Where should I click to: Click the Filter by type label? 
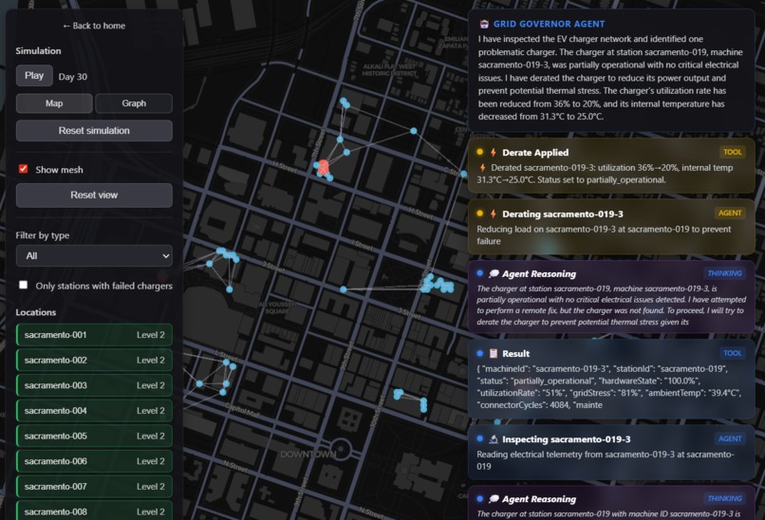(43, 235)
